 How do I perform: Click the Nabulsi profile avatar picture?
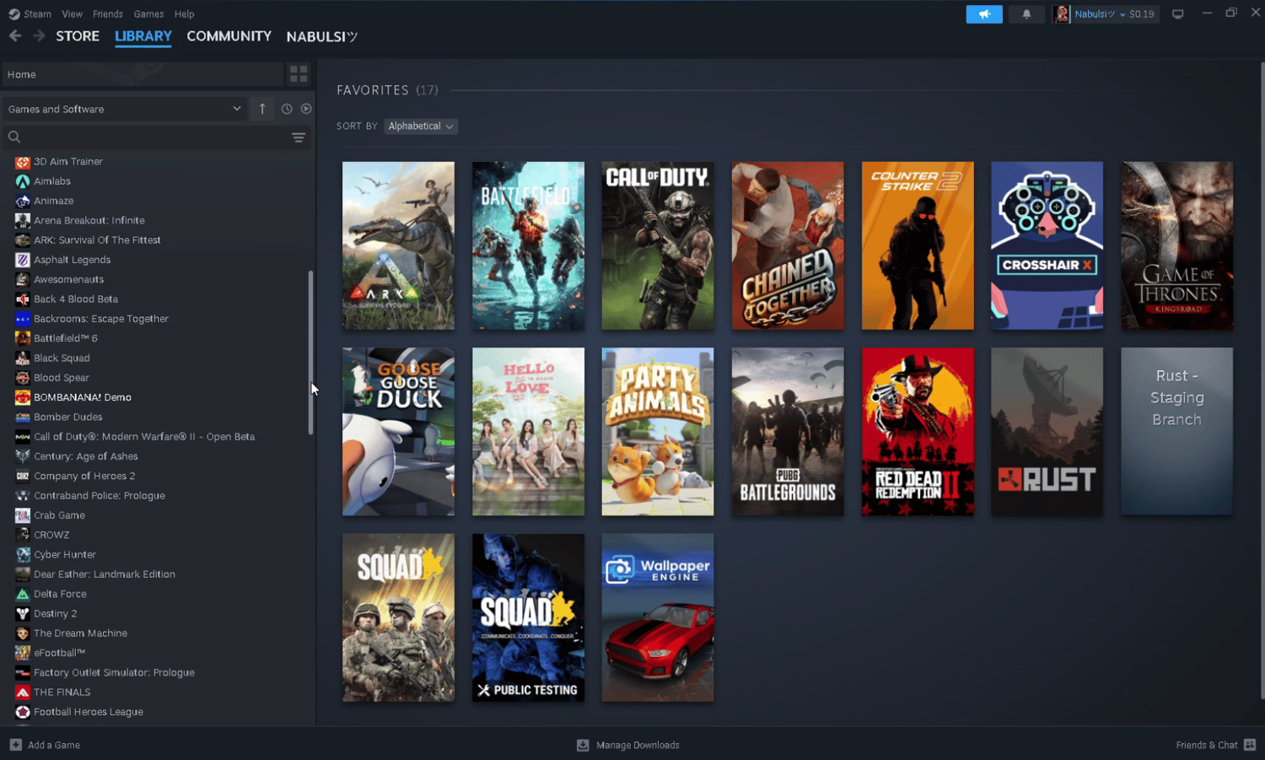pyautogui.click(x=1062, y=14)
